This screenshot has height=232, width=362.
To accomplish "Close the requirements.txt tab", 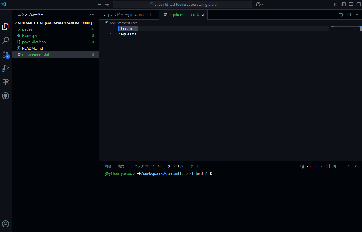I will (203, 15).
